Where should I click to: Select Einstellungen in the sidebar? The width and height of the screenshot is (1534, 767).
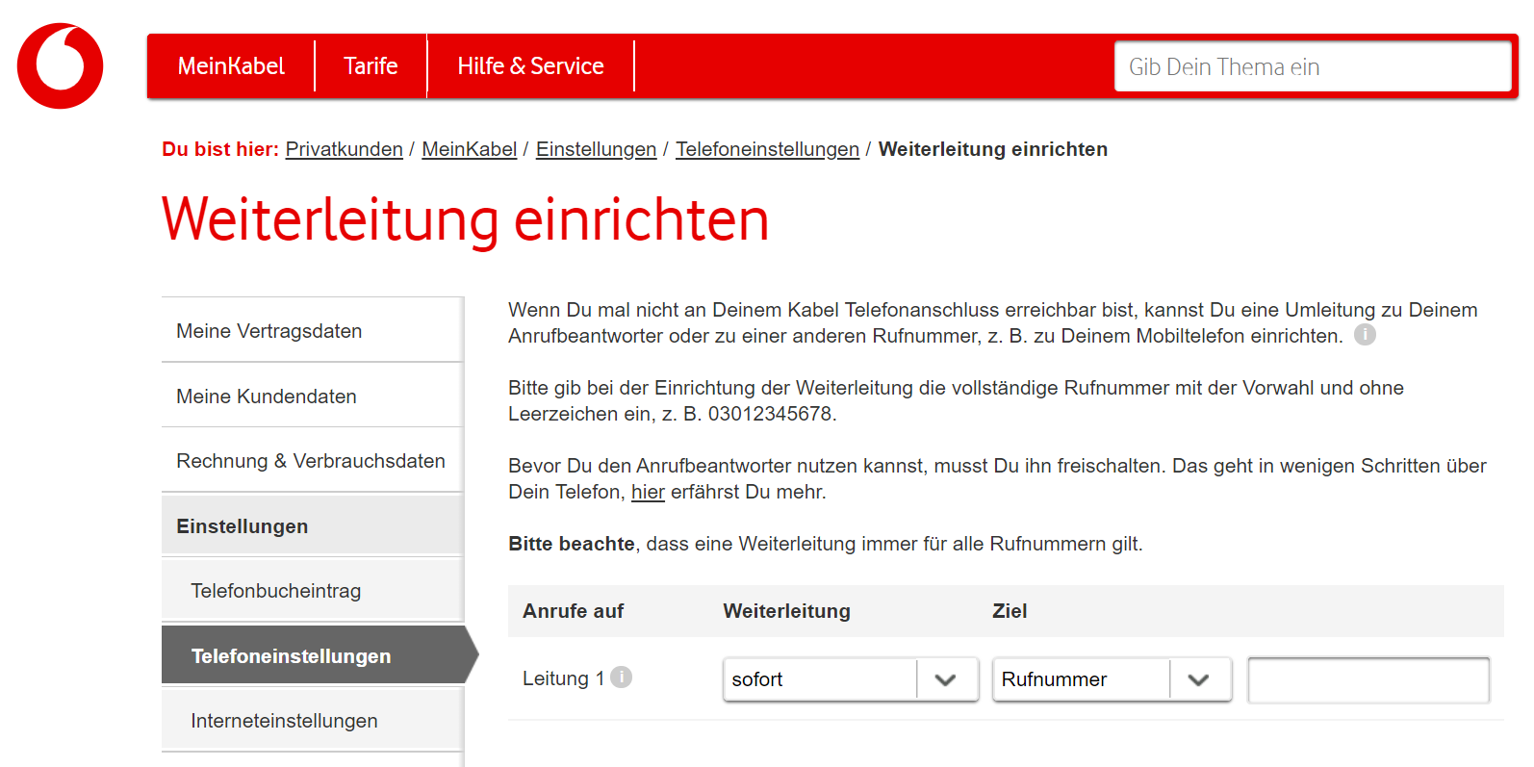[313, 525]
